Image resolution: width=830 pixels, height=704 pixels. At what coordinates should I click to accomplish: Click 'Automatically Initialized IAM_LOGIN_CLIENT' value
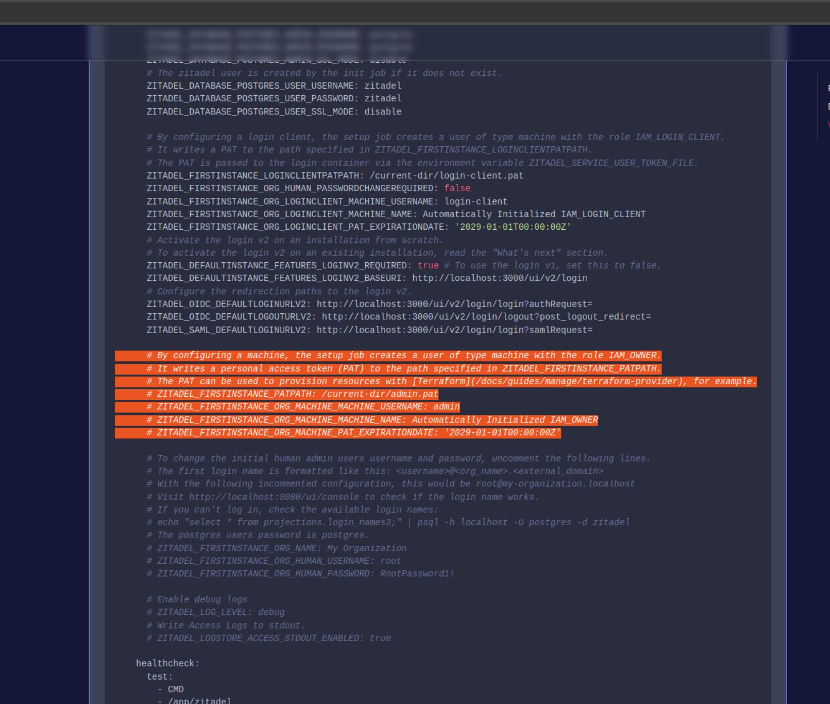click(x=534, y=214)
